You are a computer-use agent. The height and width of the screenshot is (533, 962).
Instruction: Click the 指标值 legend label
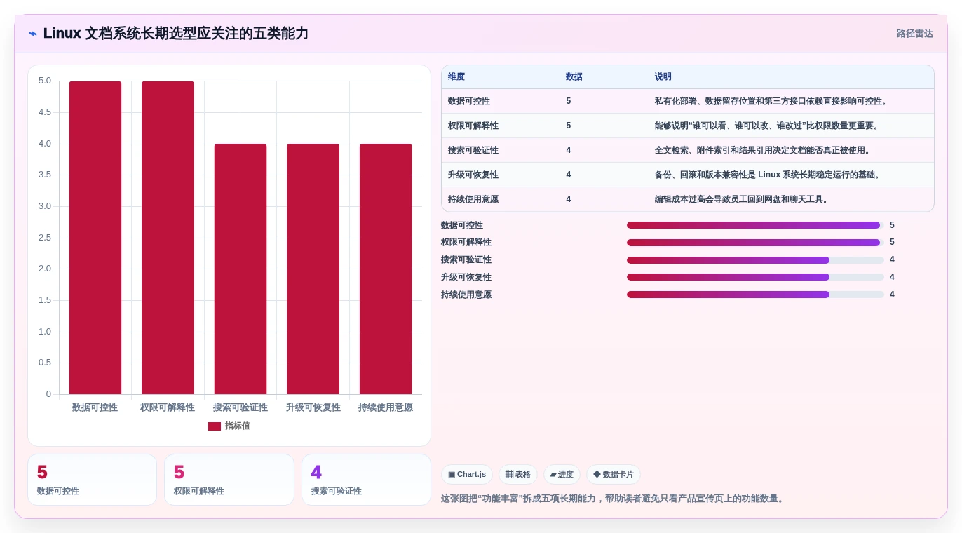[238, 426]
